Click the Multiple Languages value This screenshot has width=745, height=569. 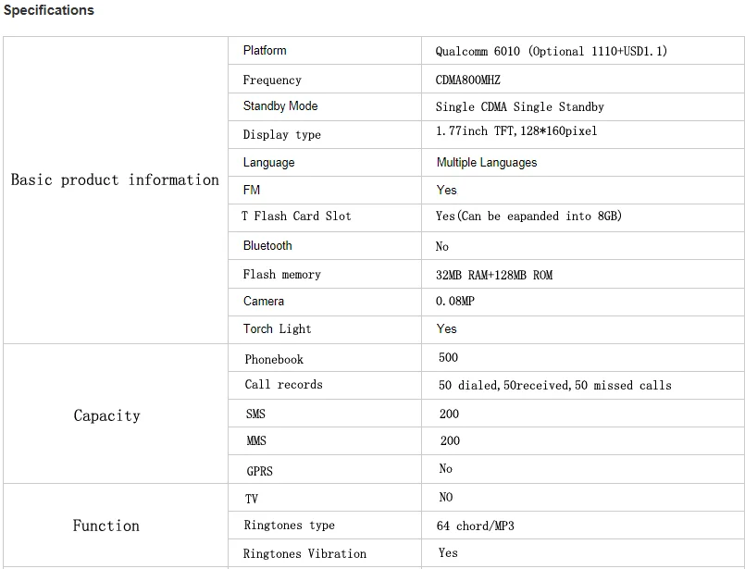coord(486,163)
